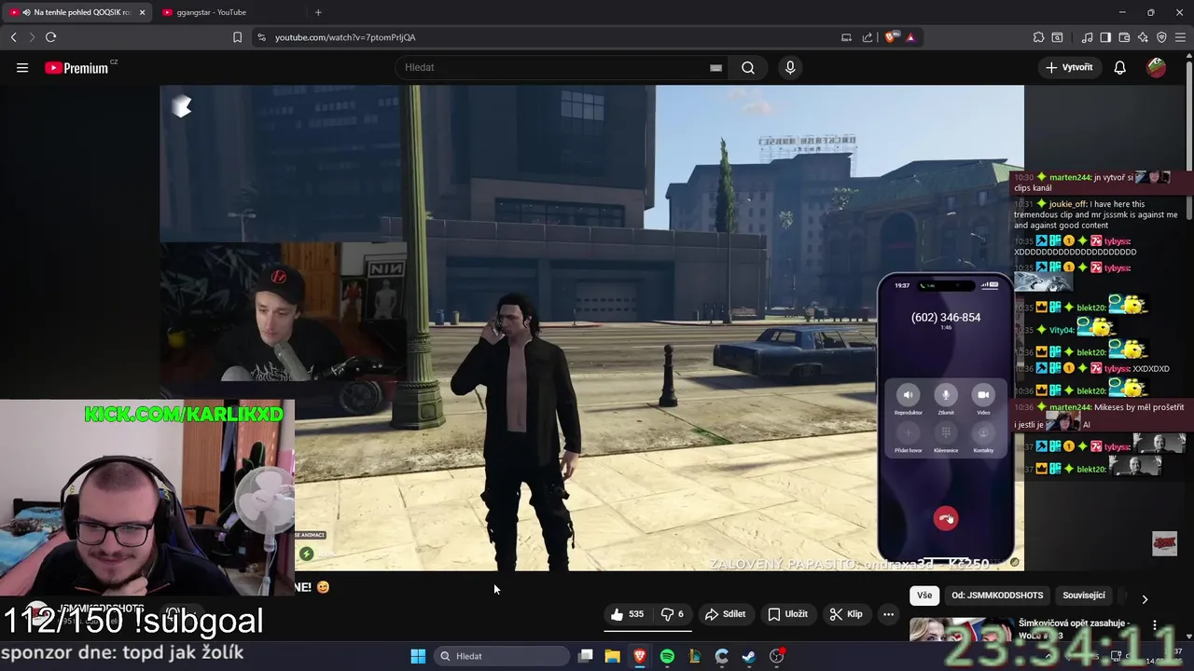The image size is (1194, 671).
Task: Select the Od: JSMMKODDSHOTS chip
Action: pyautogui.click(x=997, y=596)
